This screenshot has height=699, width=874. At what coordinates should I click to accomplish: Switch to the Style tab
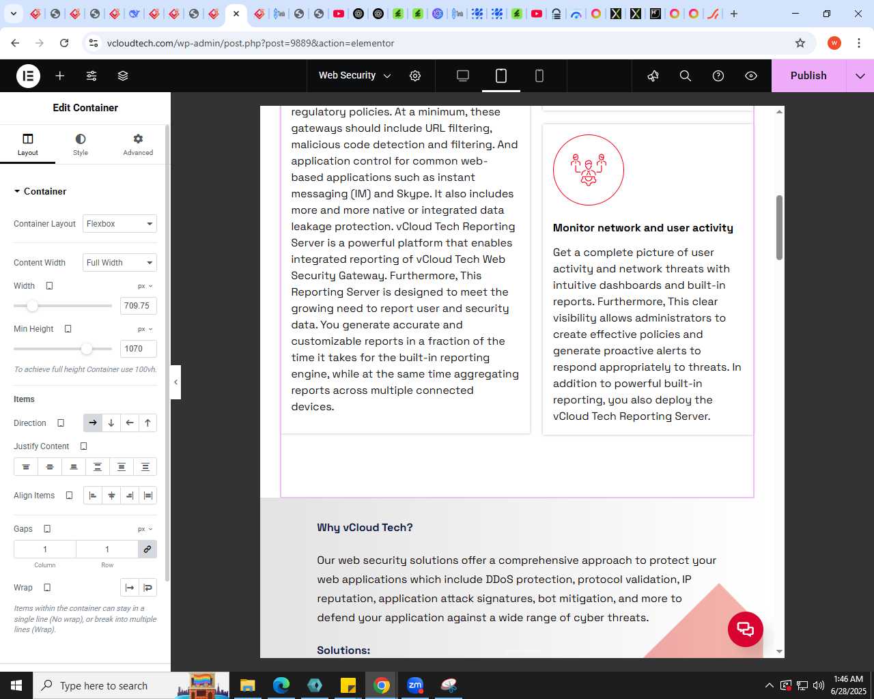(81, 145)
